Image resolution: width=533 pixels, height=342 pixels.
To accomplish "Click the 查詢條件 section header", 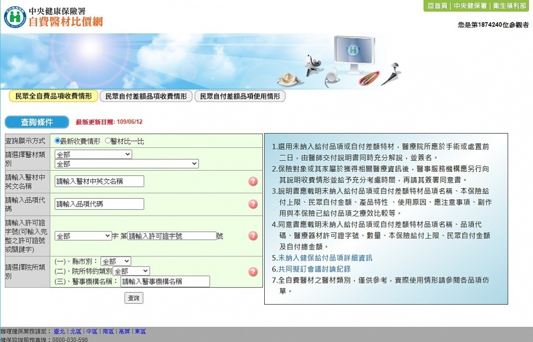I will 37,122.
